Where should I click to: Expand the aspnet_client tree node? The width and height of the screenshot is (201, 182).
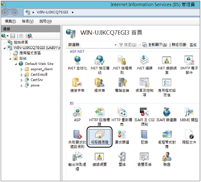[21, 69]
